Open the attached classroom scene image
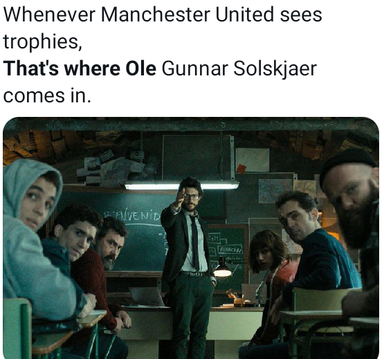Viewport: 384px width, 359px height. point(191,238)
